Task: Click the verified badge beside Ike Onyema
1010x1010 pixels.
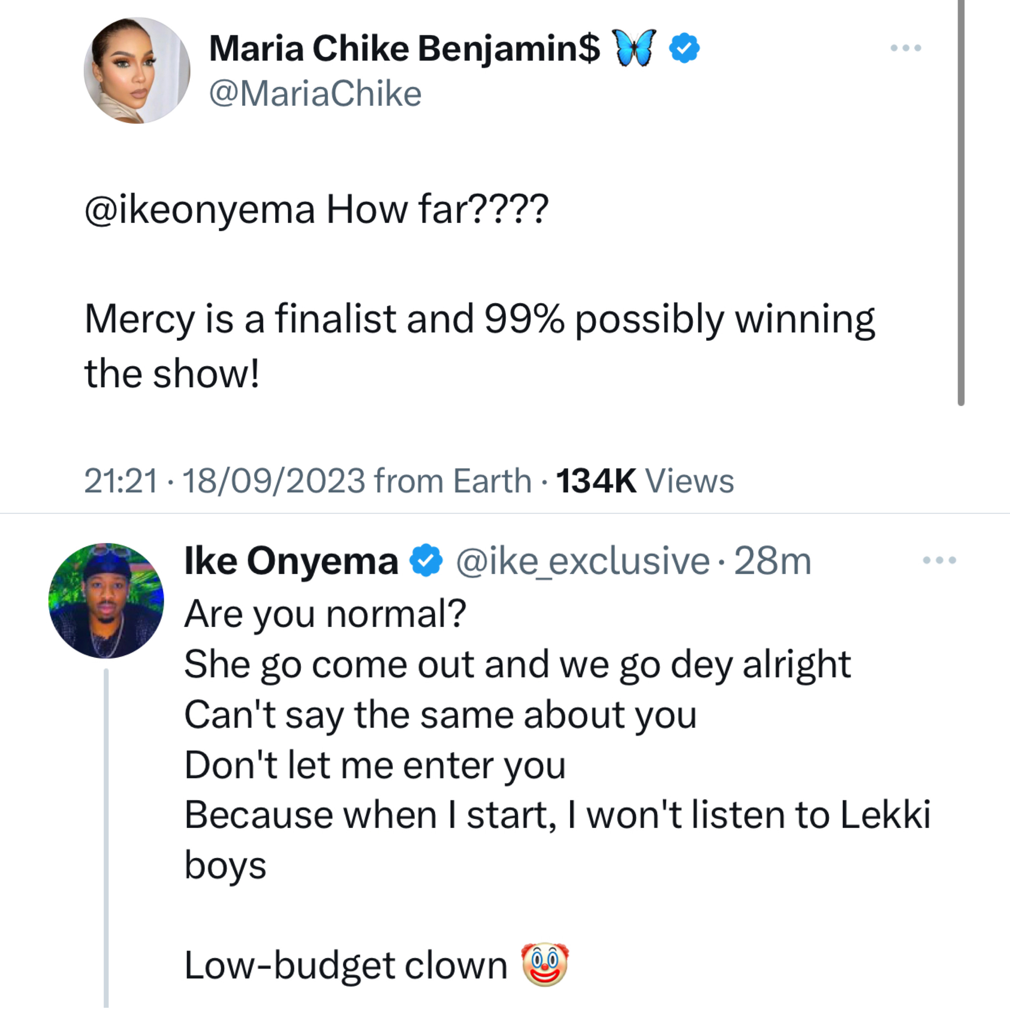Action: pyautogui.click(x=425, y=561)
